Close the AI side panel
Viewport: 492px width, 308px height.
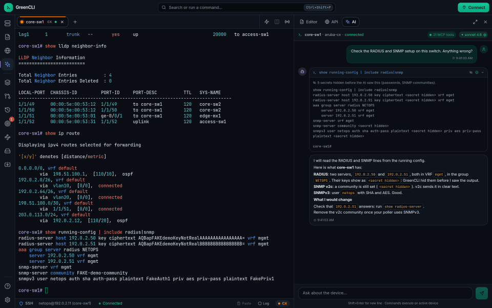coord(485,22)
